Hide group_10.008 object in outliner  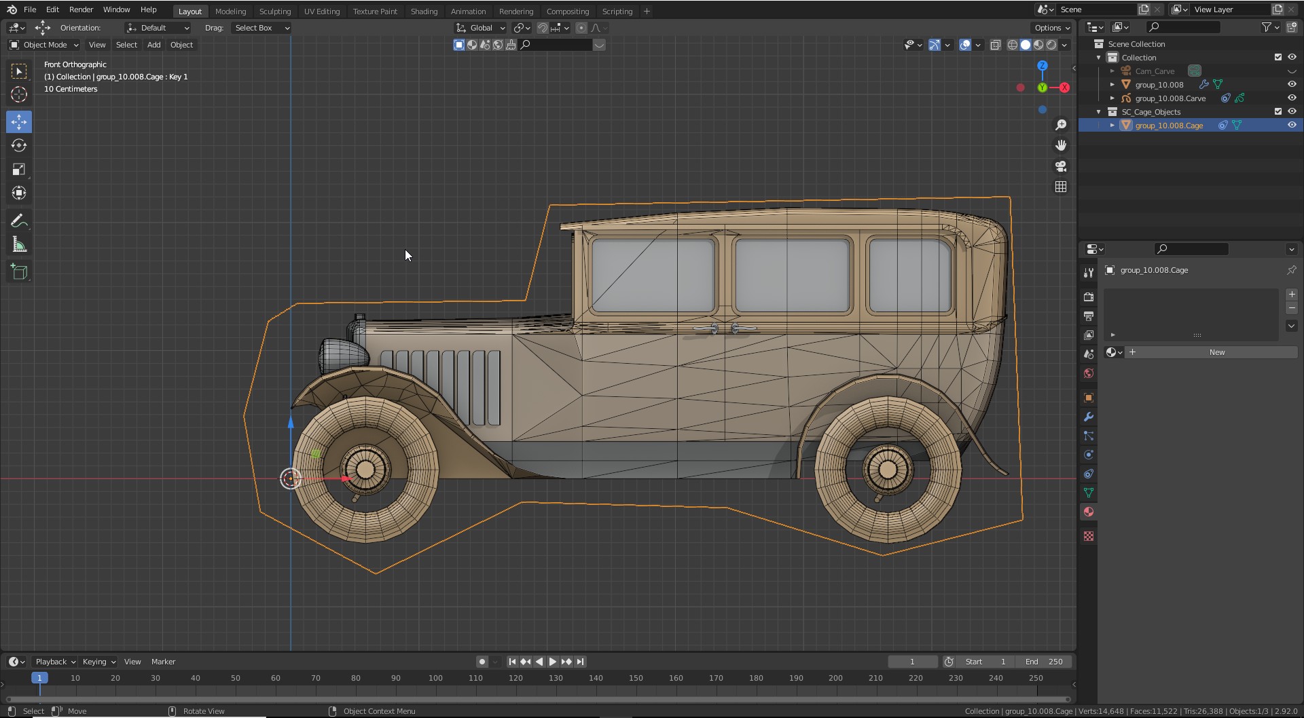point(1292,84)
